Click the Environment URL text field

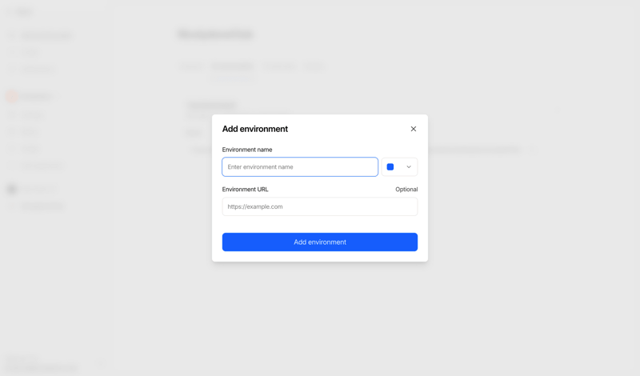point(320,206)
